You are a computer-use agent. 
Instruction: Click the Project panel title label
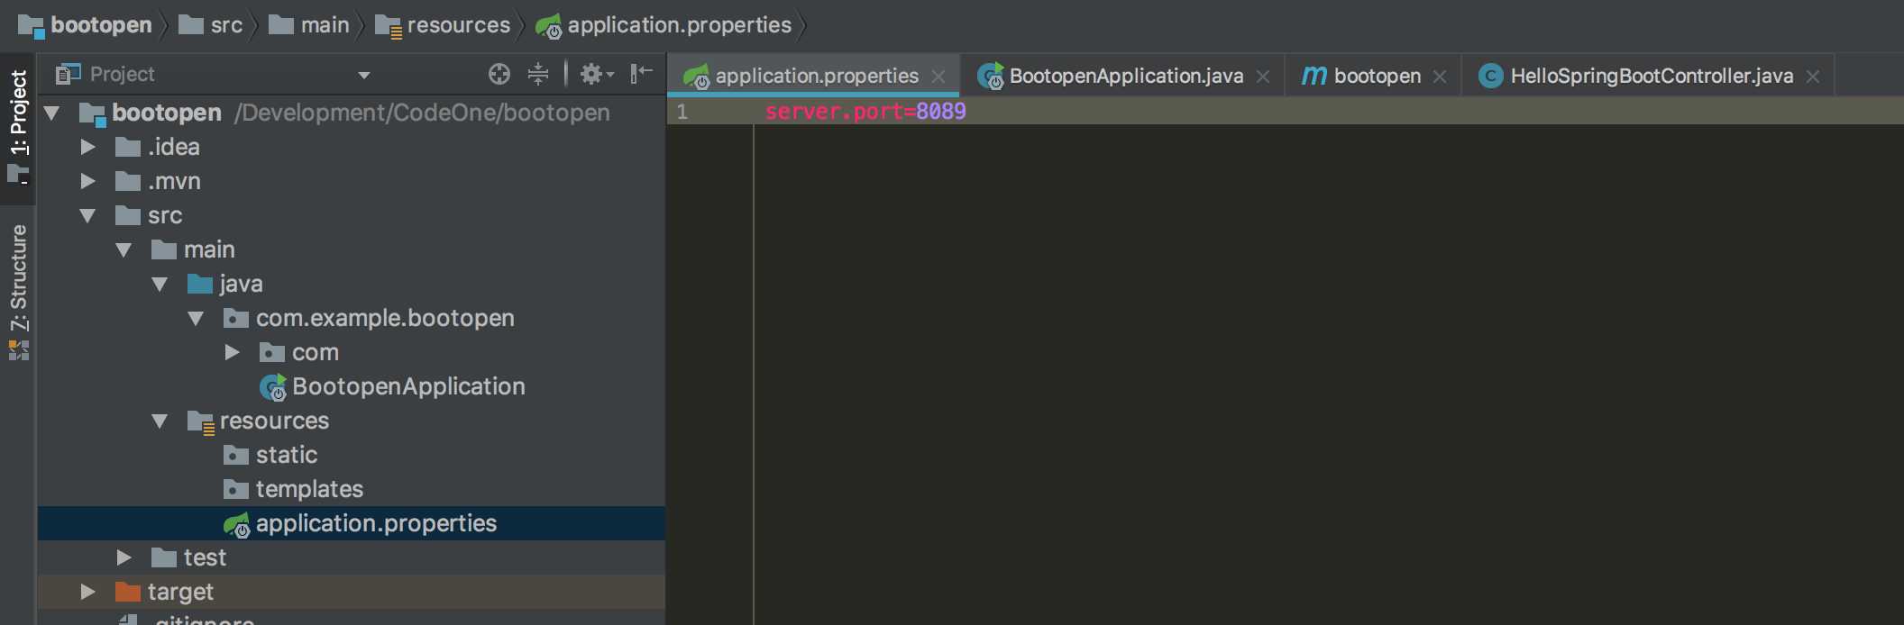coord(123,74)
